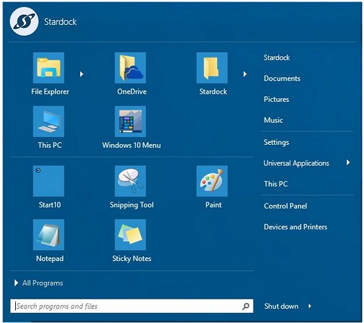The height and width of the screenshot is (323, 364).
Task: Click the magnifier search icon
Action: point(246,306)
